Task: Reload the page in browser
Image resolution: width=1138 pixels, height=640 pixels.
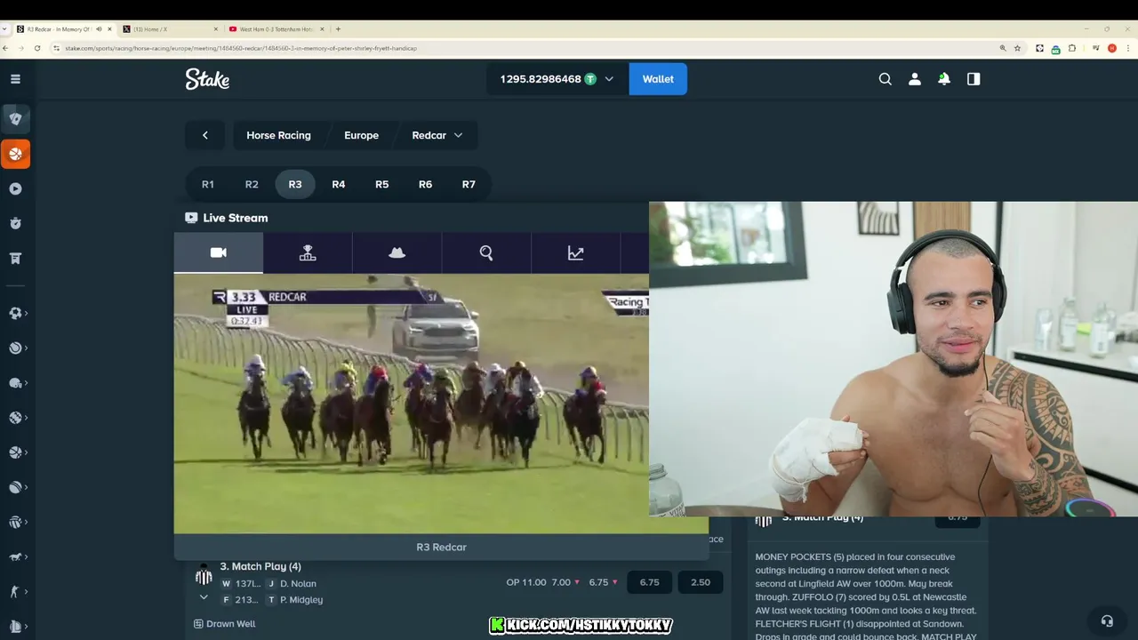Action: pos(37,48)
